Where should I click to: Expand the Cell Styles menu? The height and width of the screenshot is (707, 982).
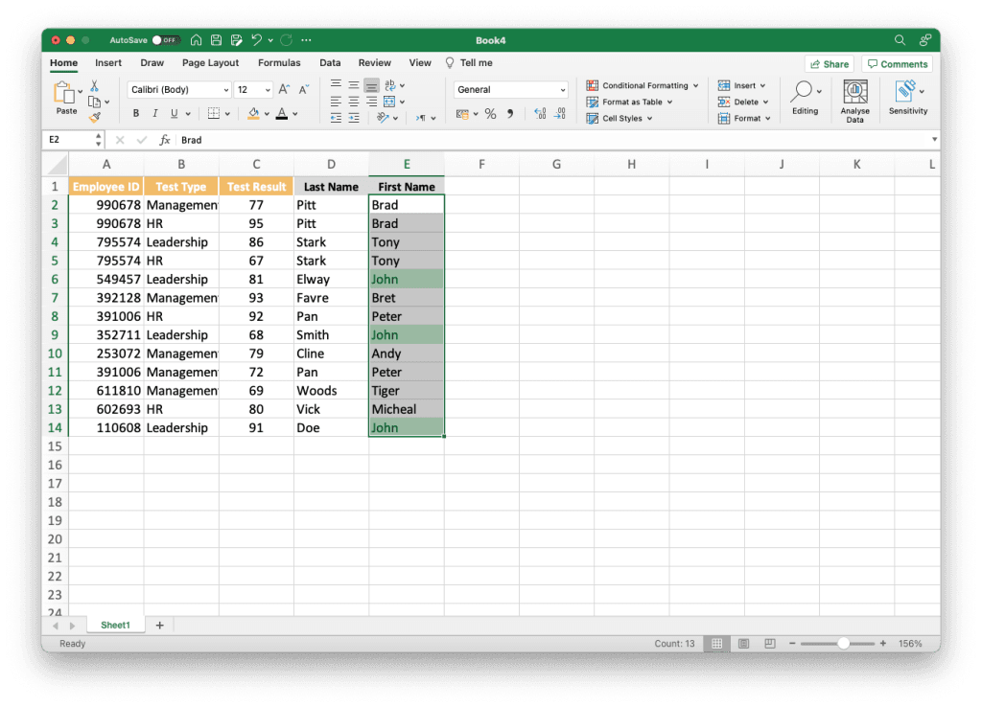tap(620, 118)
